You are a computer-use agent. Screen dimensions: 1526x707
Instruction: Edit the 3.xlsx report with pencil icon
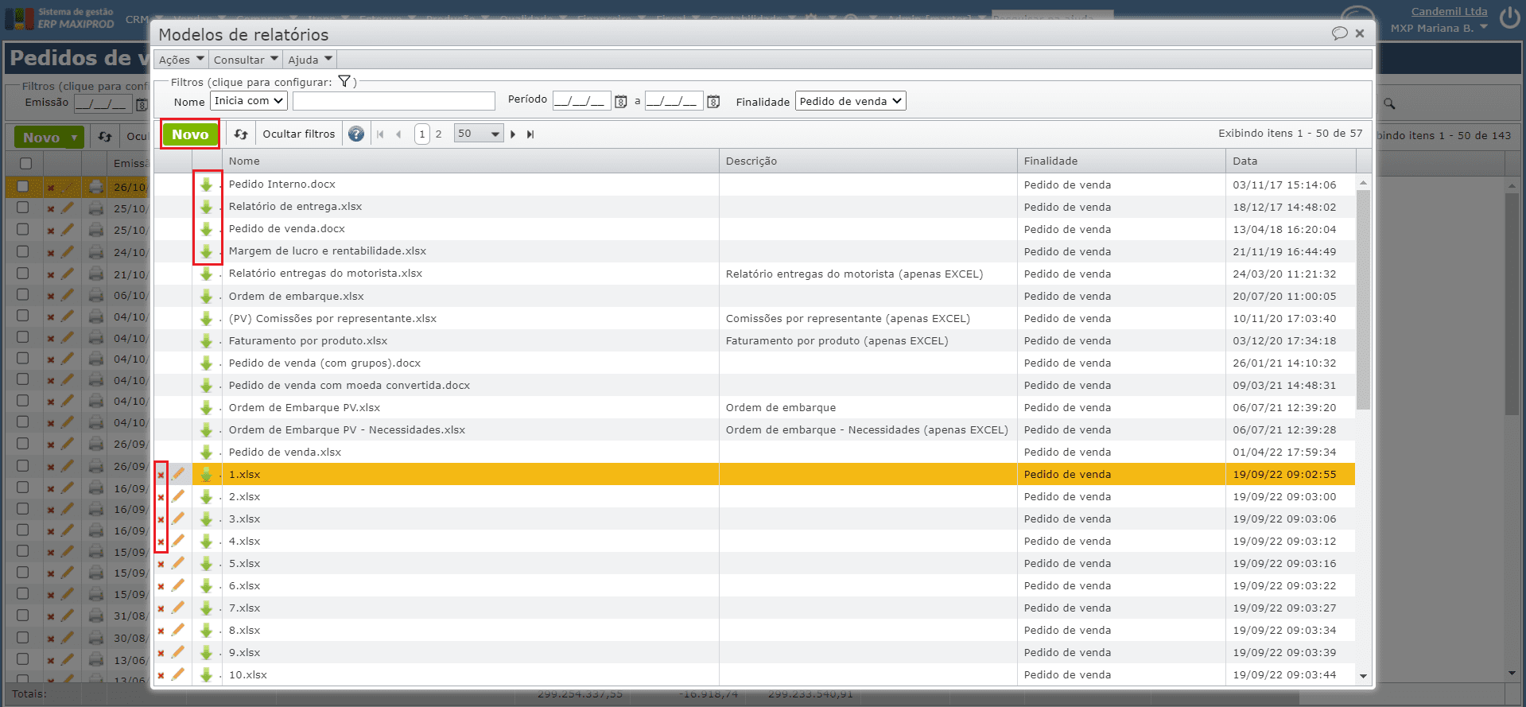178,519
